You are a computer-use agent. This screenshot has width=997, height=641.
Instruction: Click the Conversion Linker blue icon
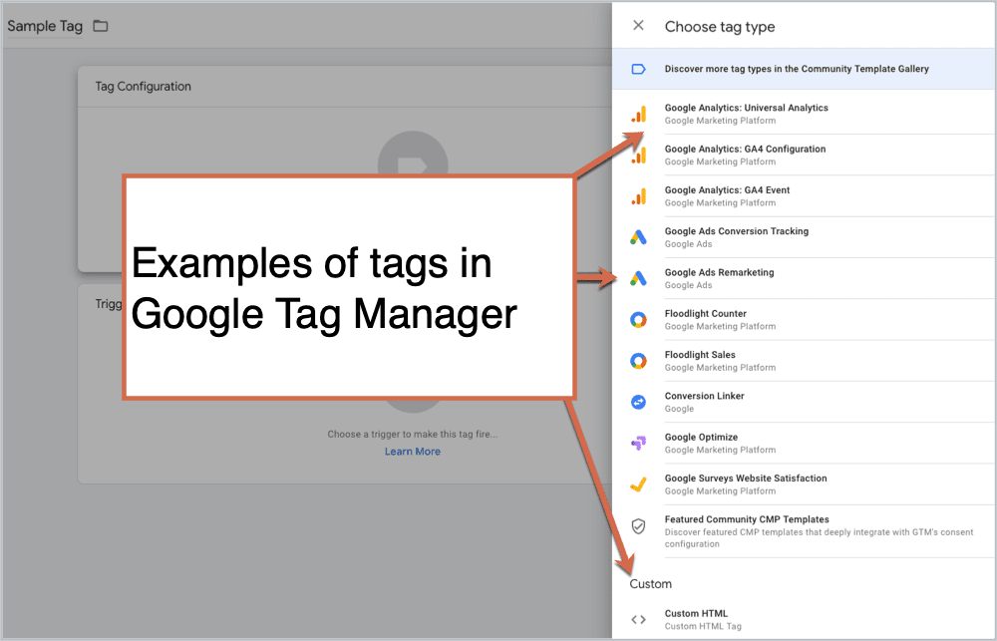(x=639, y=402)
